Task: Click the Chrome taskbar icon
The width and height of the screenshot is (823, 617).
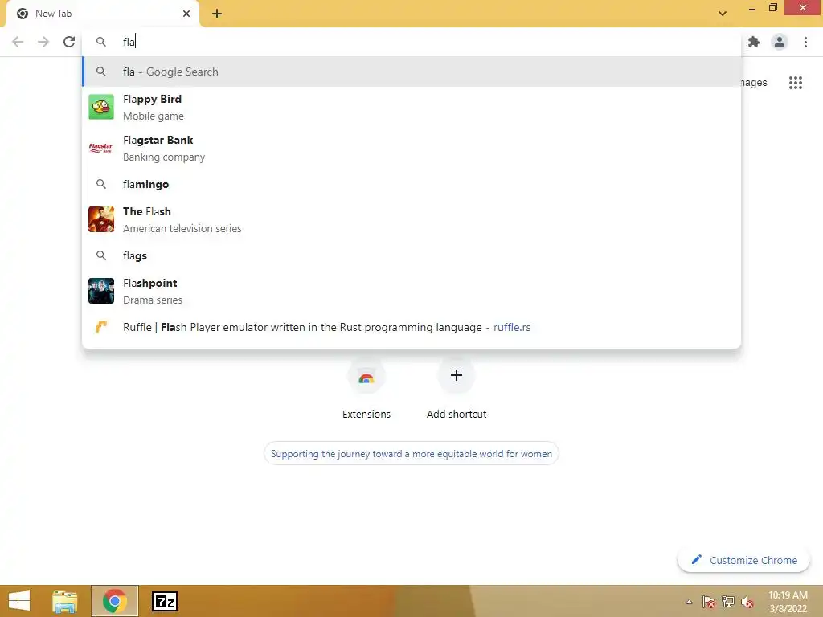Action: (x=115, y=601)
